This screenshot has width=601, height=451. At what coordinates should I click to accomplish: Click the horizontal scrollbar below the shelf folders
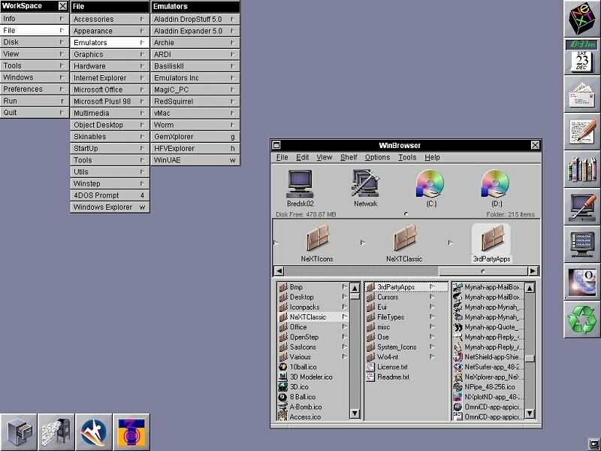point(406,271)
